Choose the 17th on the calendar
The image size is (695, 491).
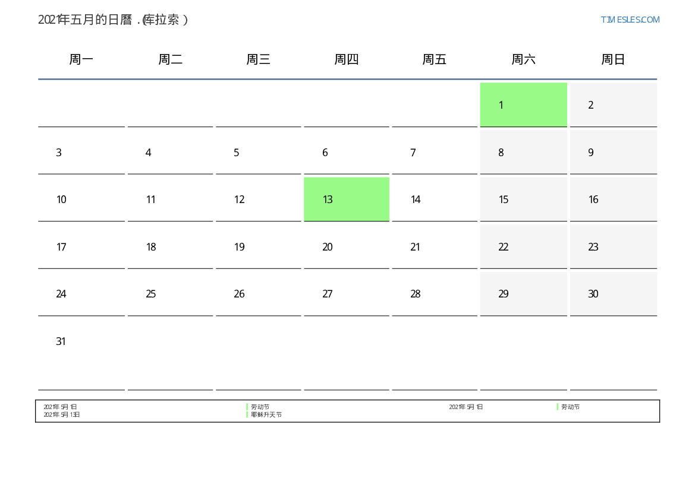tap(81, 246)
